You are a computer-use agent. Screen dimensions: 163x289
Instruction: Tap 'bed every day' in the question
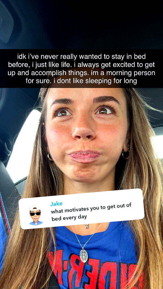pyautogui.click(x=69, y=218)
